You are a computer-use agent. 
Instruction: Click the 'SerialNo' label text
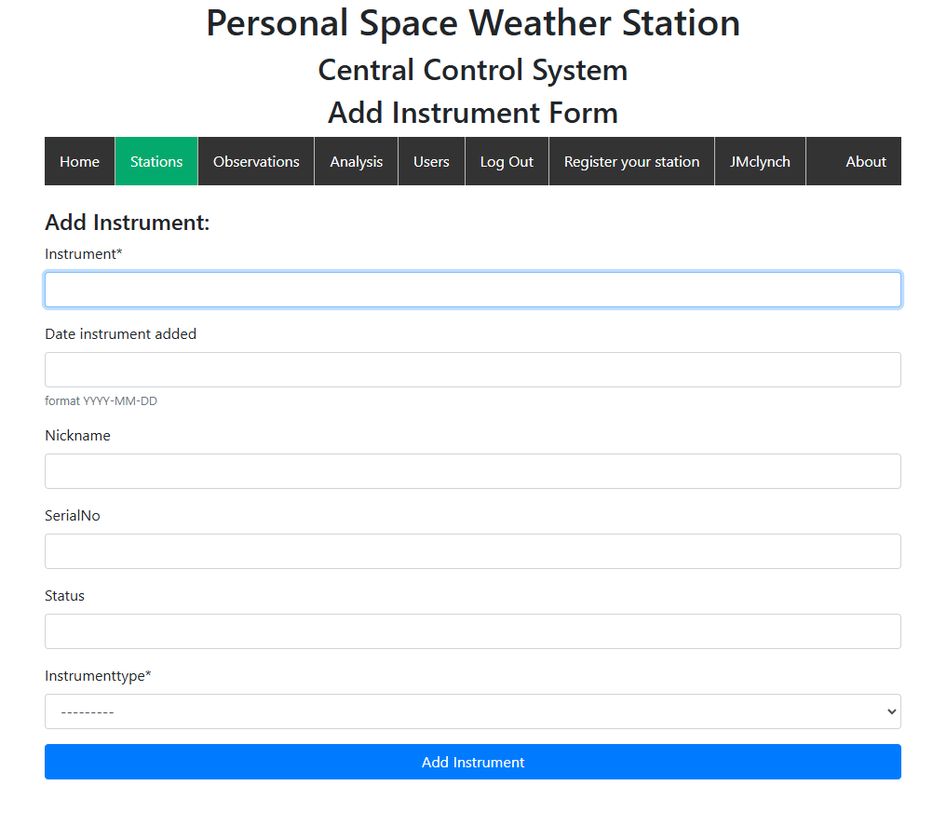(x=73, y=516)
